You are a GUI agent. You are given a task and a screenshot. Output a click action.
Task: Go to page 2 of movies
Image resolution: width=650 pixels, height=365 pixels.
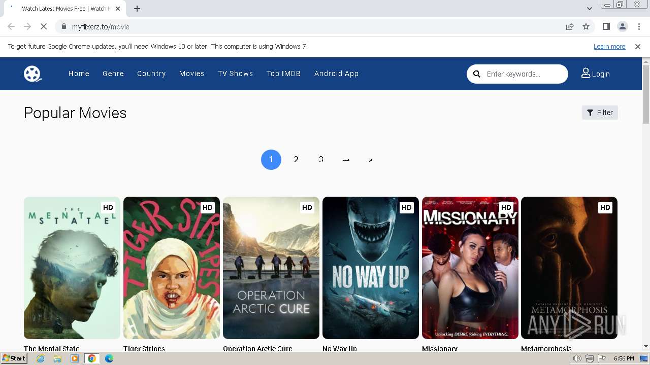(296, 160)
